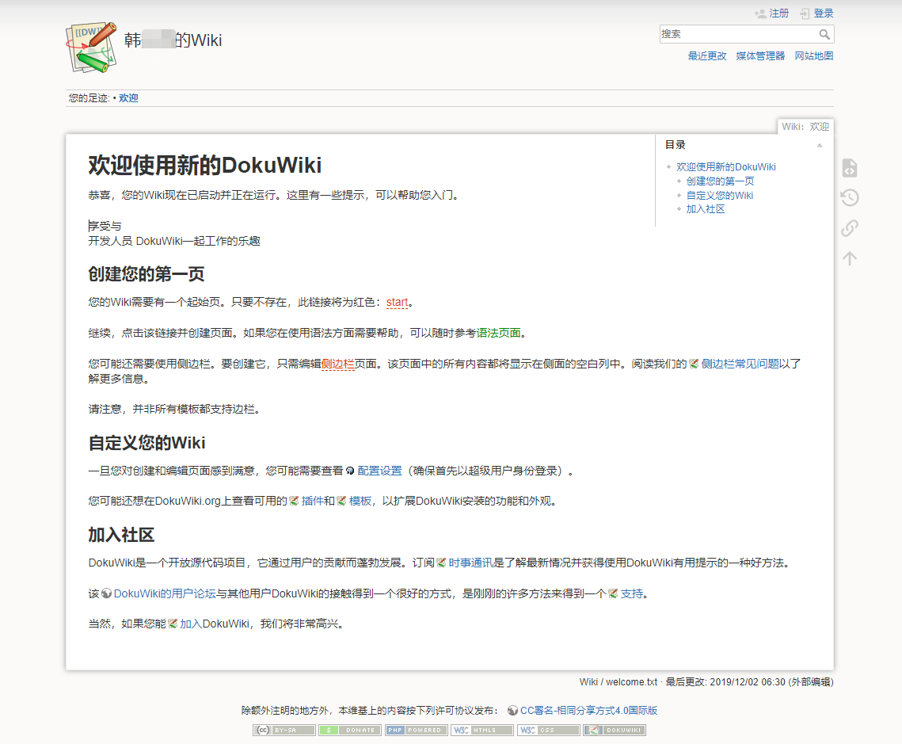The image size is (902, 744).
Task: Click the 欢迎 breadcrumb link
Action: 128,98
